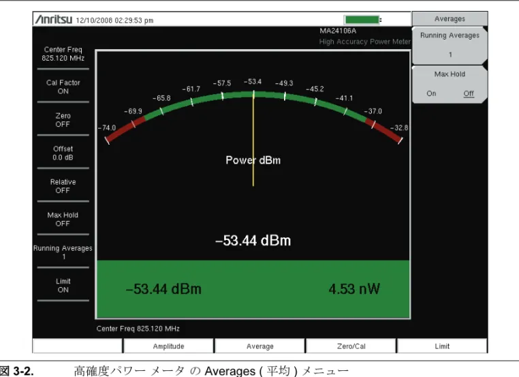Click the -61.7 gauge scale label

point(191,89)
